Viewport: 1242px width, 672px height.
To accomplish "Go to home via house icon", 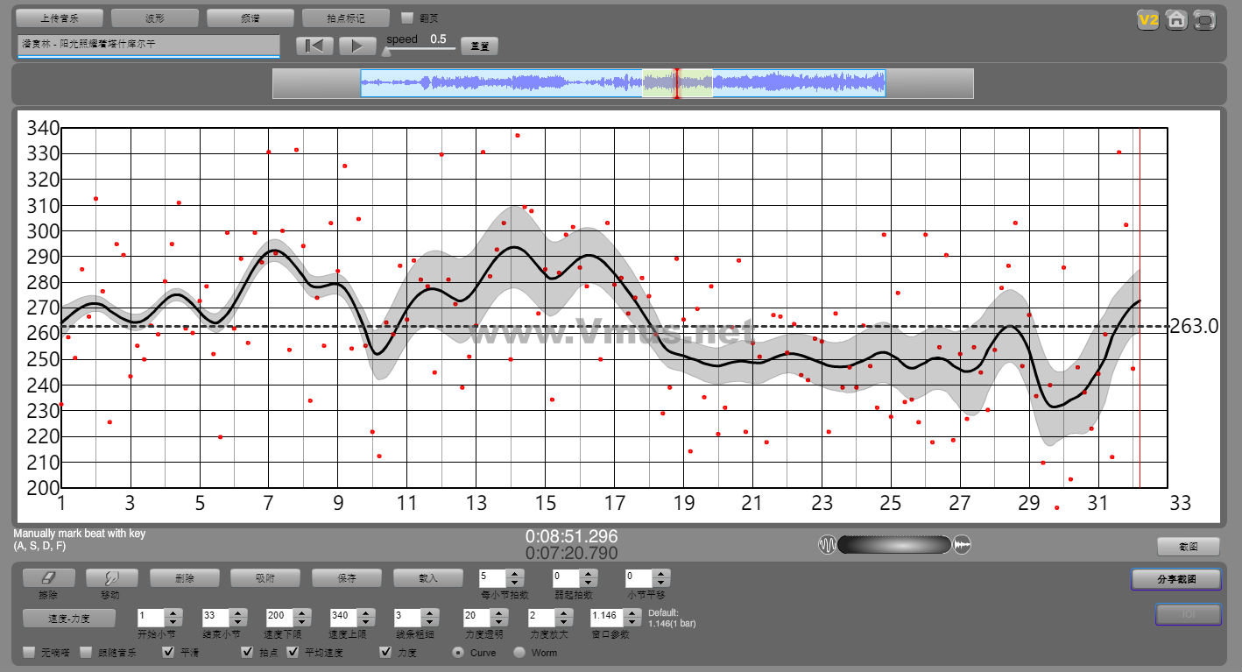I will pos(1176,19).
